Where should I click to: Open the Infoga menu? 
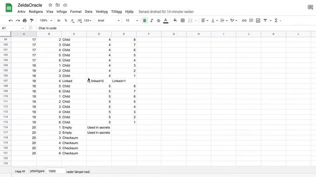coord(61,12)
